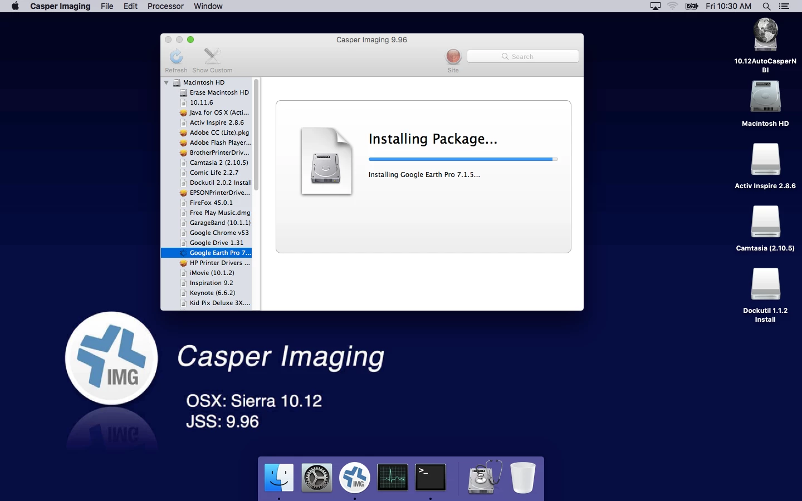Click 10.12AutoCasperNBI desktop icon
The image size is (802, 501).
(x=765, y=36)
